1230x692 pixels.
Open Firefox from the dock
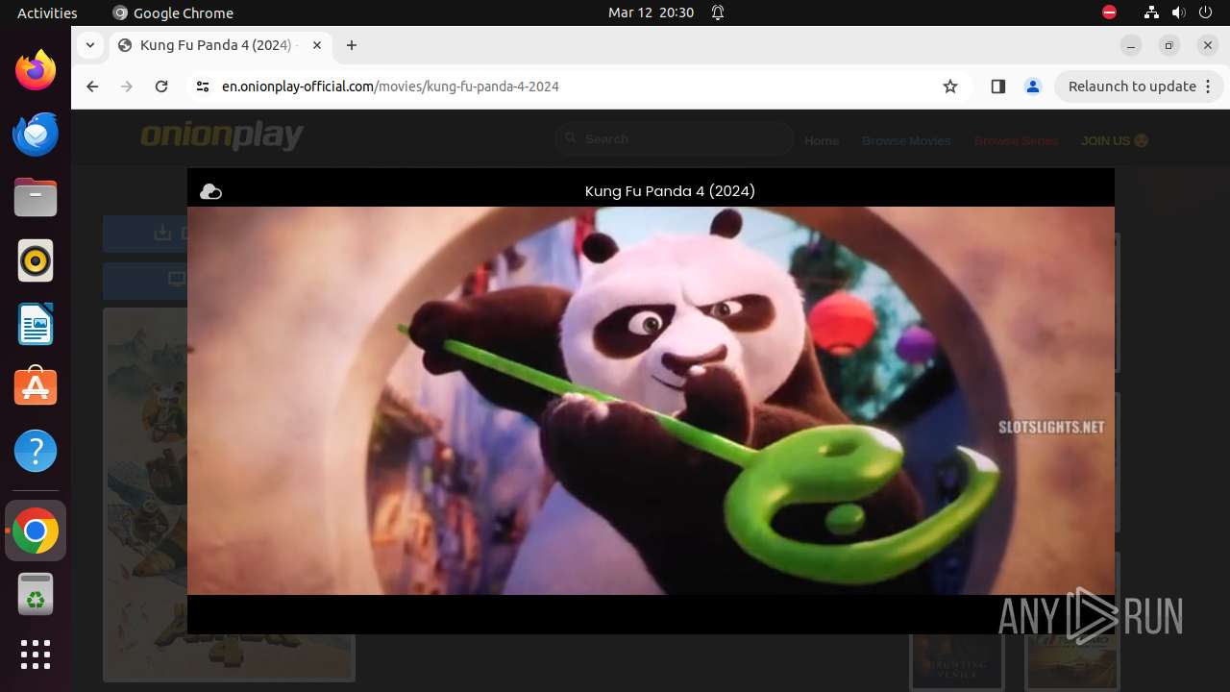(36, 70)
